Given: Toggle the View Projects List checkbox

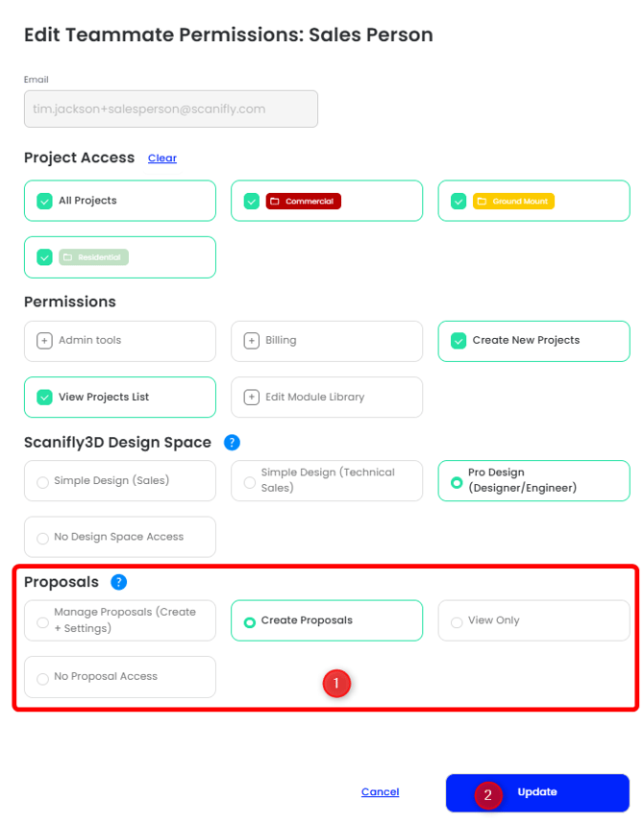Looking at the screenshot, I should pyautogui.click(x=44, y=398).
